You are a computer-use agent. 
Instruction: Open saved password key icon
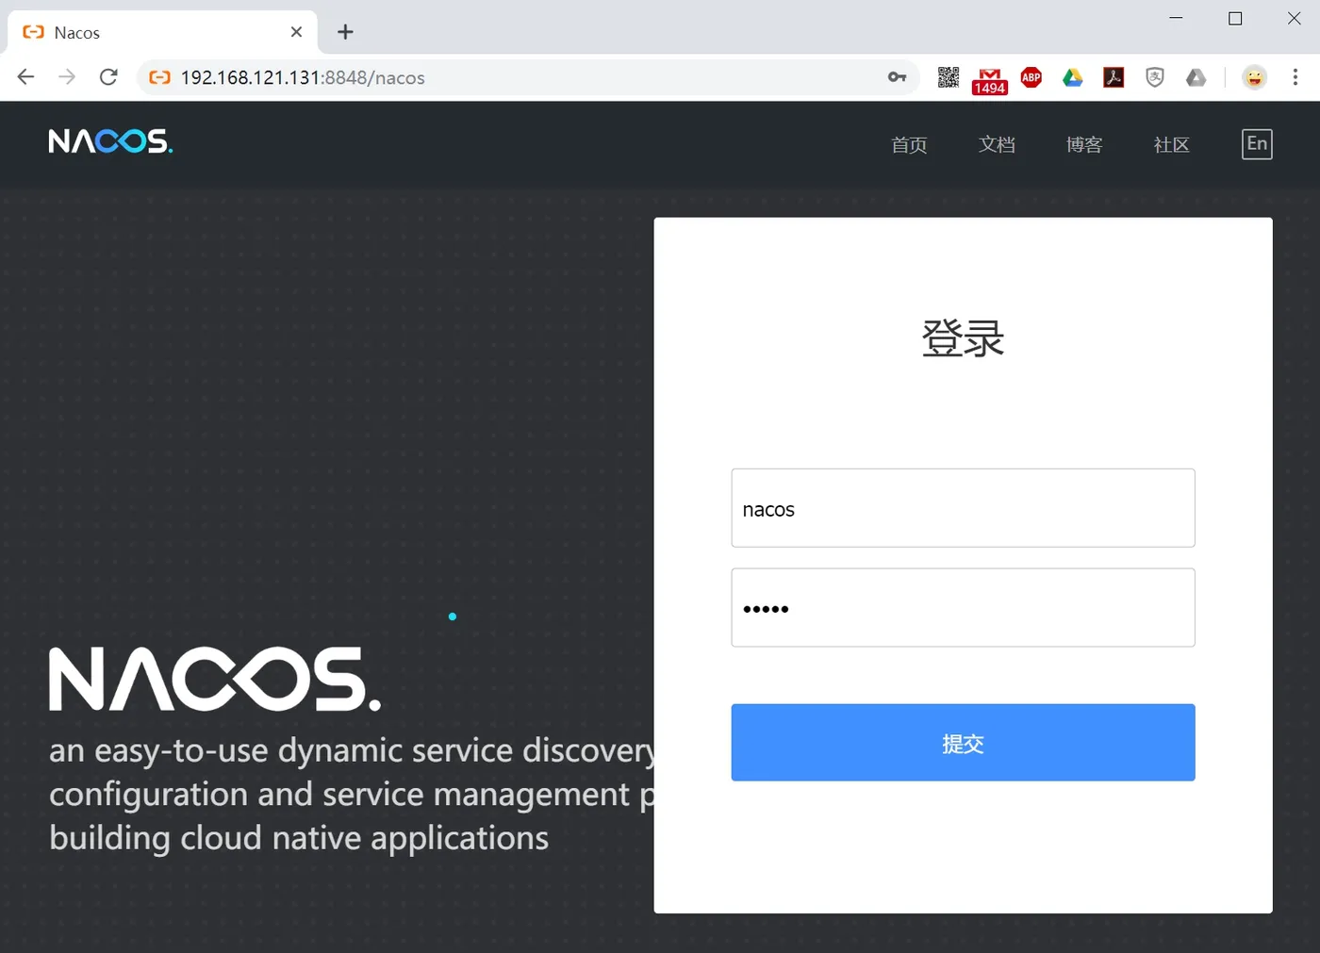[897, 77]
